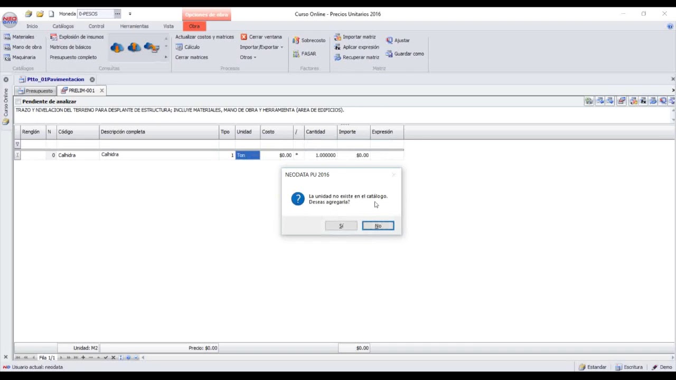Open the Mano de obra catalog
Image resolution: width=676 pixels, height=380 pixels.
pyautogui.click(x=23, y=47)
